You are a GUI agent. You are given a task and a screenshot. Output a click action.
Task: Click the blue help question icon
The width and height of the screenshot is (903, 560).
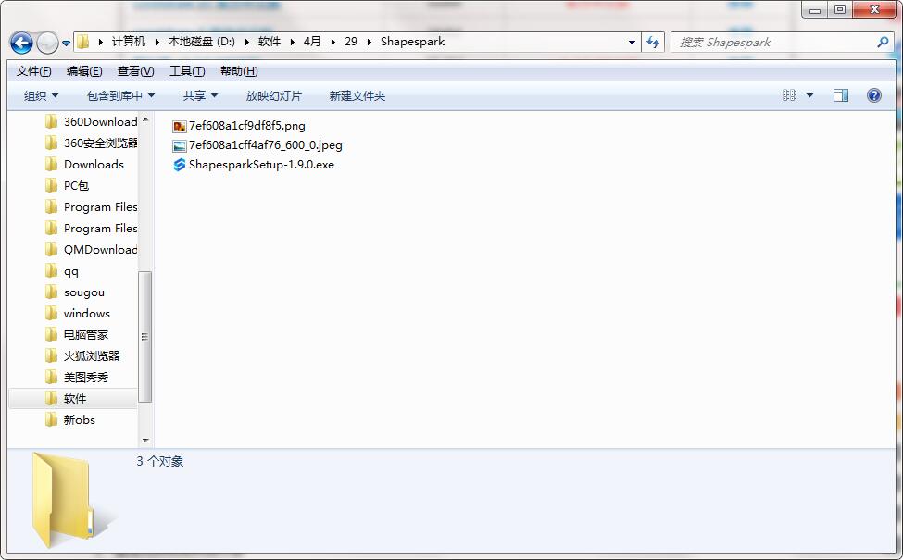pyautogui.click(x=873, y=95)
